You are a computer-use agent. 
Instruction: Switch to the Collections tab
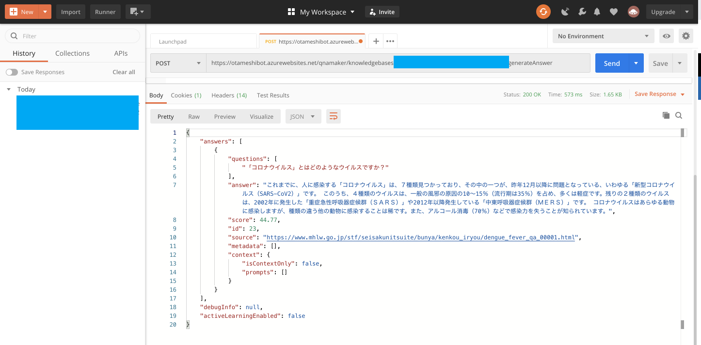pos(72,53)
